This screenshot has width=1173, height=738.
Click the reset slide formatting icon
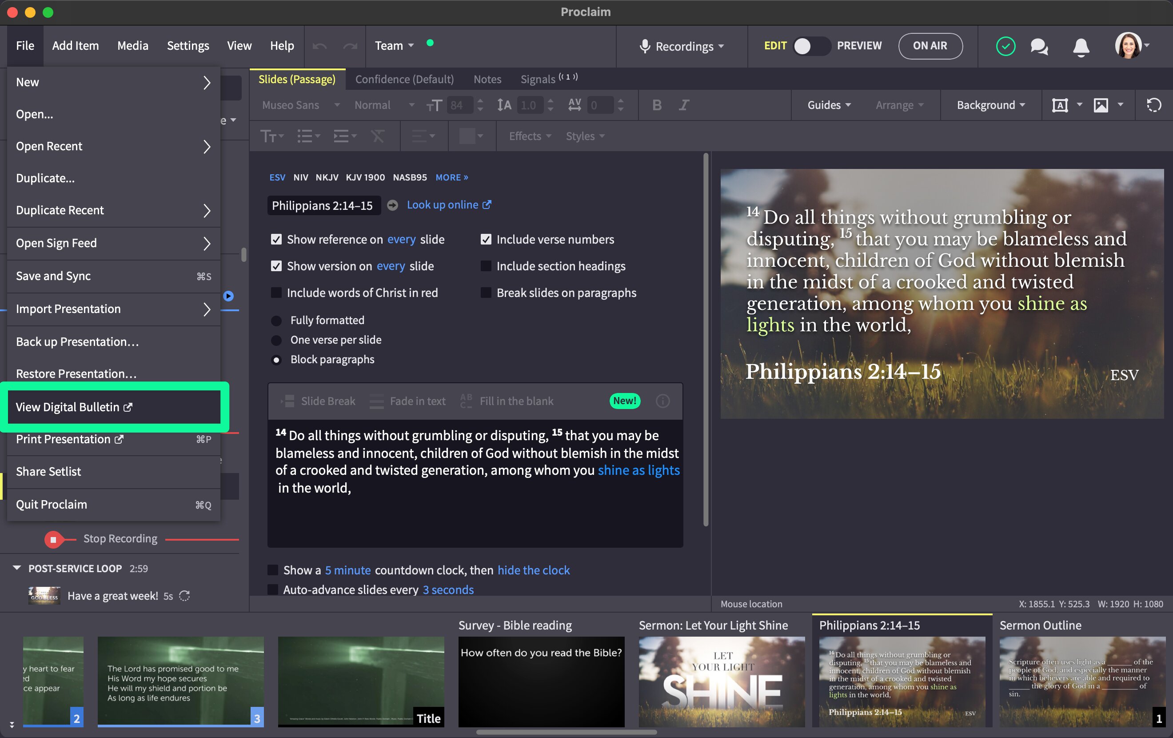point(1154,105)
